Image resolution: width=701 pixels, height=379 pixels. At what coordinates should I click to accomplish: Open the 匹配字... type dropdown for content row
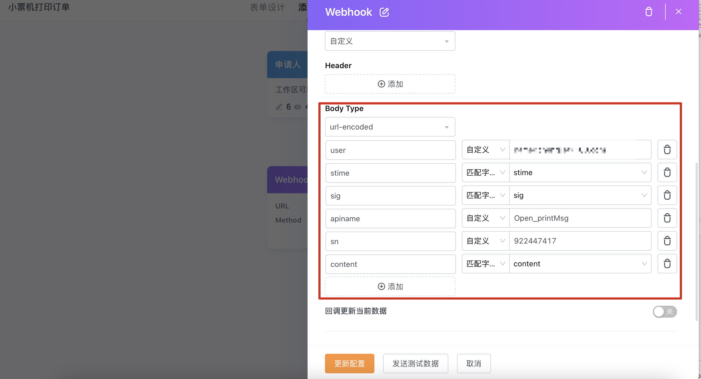[x=486, y=264]
